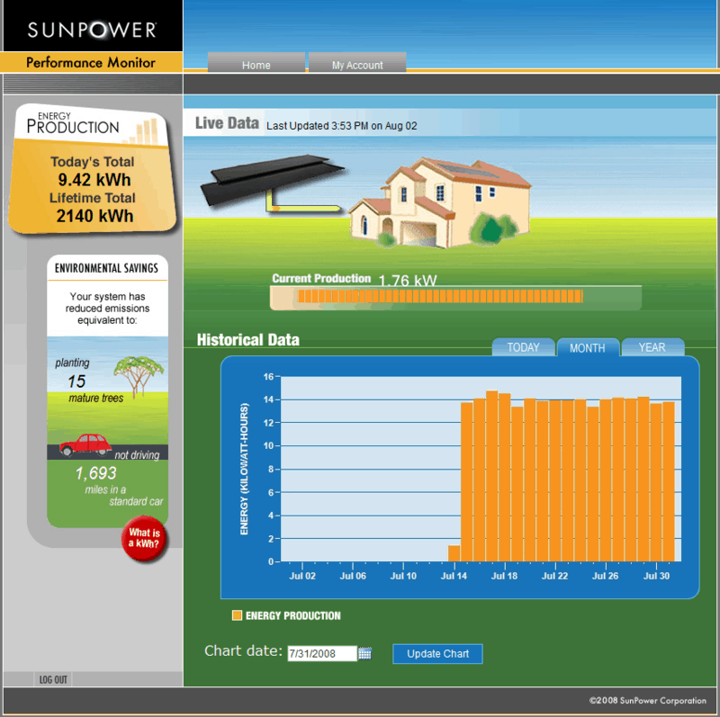Click the red 'What is a kWh?' badge
Image resolution: width=720 pixels, height=717 pixels.
(x=144, y=539)
